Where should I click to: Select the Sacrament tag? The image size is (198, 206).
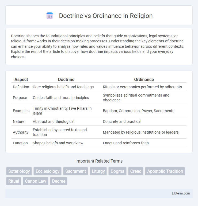click(75, 171)
